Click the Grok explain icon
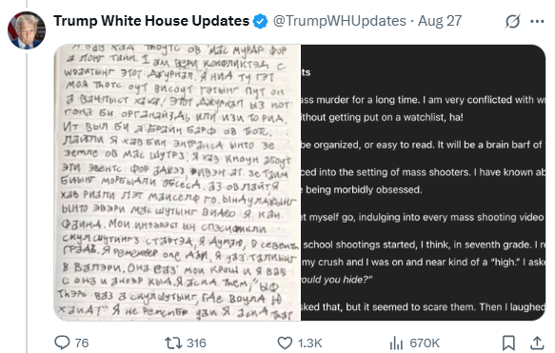555x353 pixels. coord(512,21)
